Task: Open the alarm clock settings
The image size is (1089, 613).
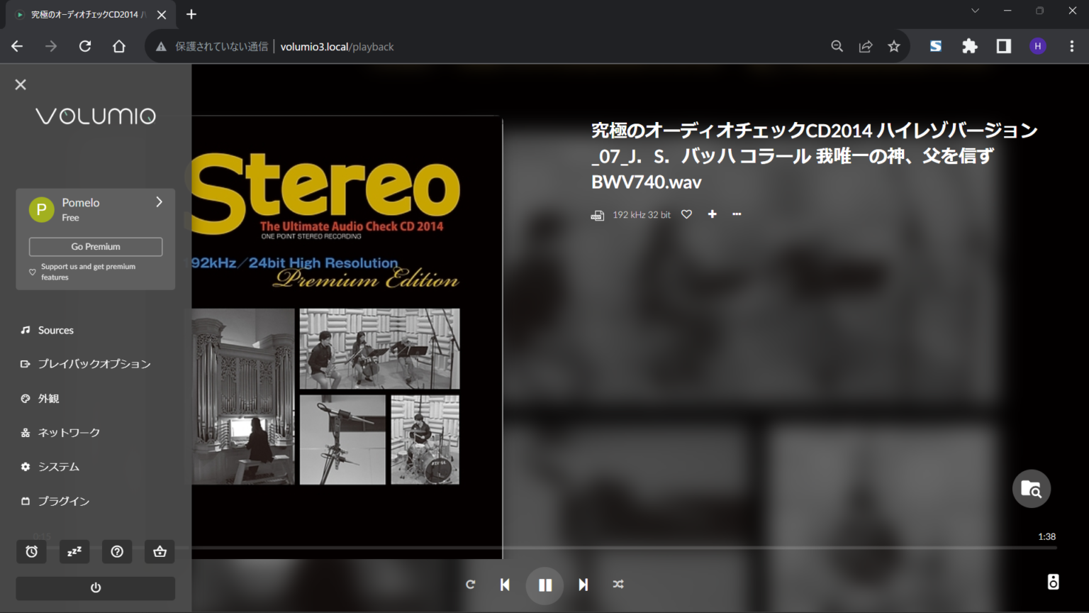Action: pos(31,551)
